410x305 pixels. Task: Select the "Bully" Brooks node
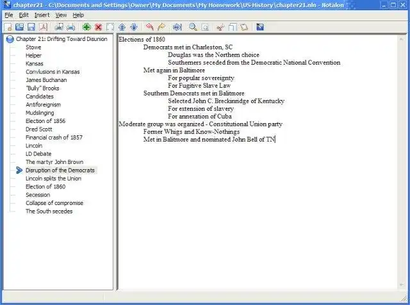click(x=42, y=88)
